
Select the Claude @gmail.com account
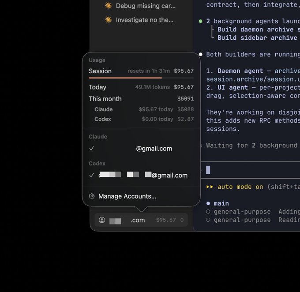click(x=141, y=149)
